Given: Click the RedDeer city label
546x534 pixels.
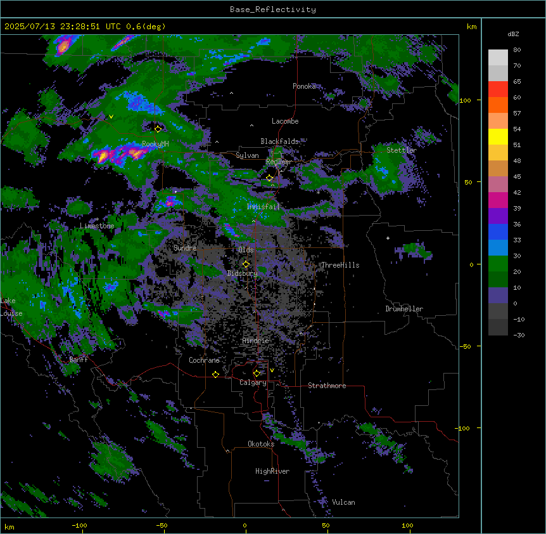Looking at the screenshot, I should pos(279,162).
